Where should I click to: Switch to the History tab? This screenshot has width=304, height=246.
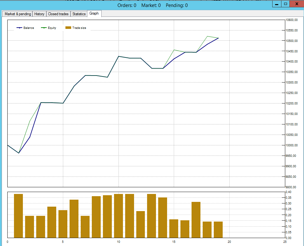tap(39, 14)
